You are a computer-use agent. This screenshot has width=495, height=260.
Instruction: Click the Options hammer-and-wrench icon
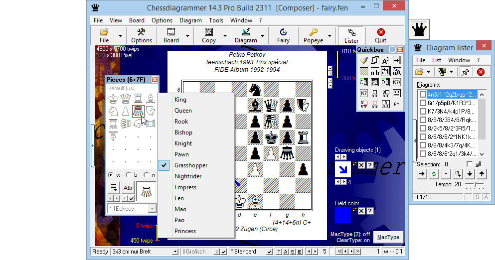pyautogui.click(x=141, y=32)
